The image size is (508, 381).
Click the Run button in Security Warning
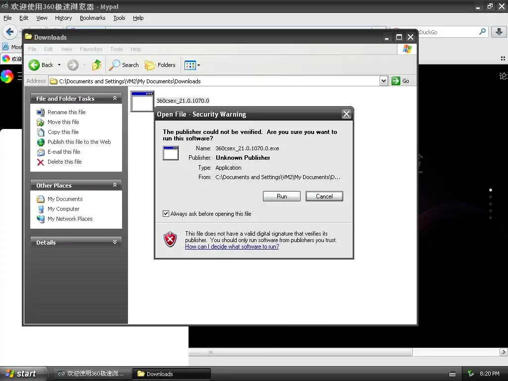(282, 196)
